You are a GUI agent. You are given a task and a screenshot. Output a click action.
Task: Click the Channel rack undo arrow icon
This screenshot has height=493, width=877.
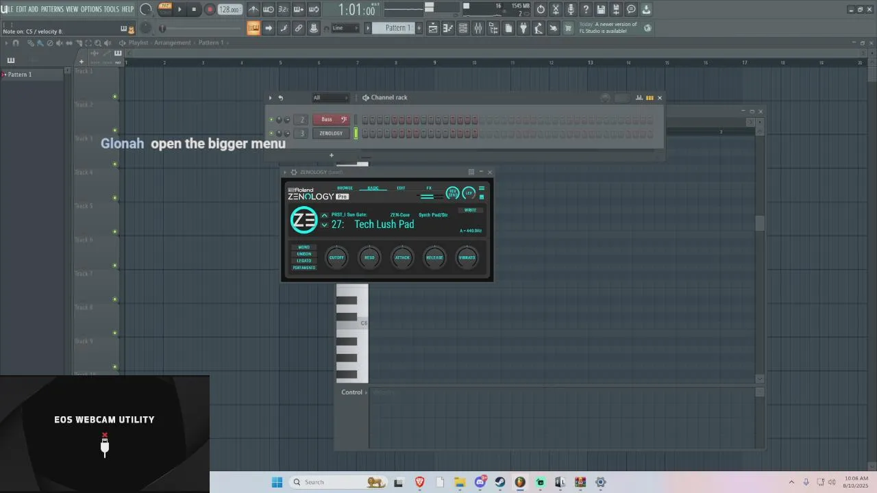[x=280, y=98]
